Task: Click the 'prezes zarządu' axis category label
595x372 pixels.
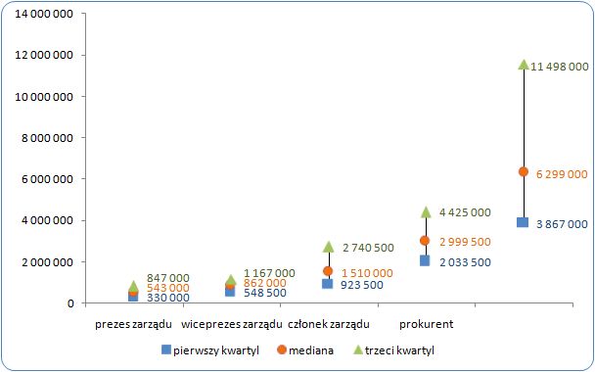Action: point(133,325)
